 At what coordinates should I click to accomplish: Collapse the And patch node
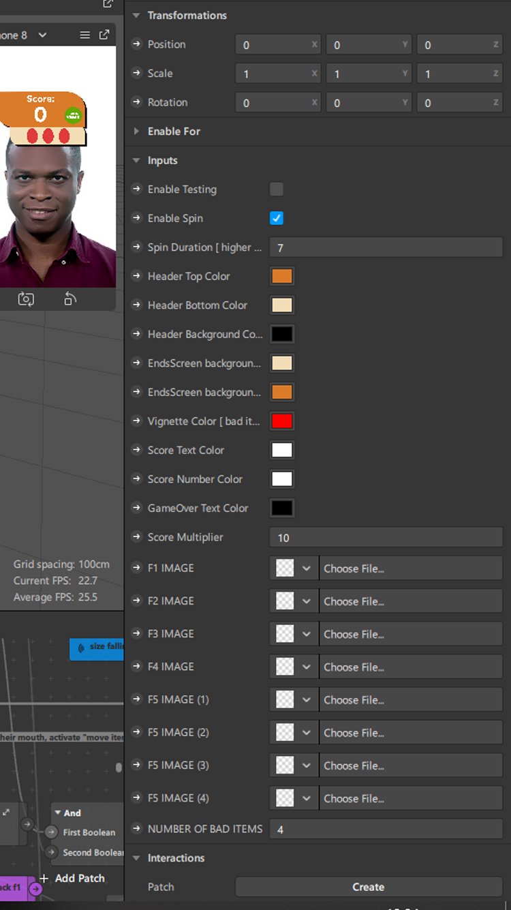click(x=58, y=813)
